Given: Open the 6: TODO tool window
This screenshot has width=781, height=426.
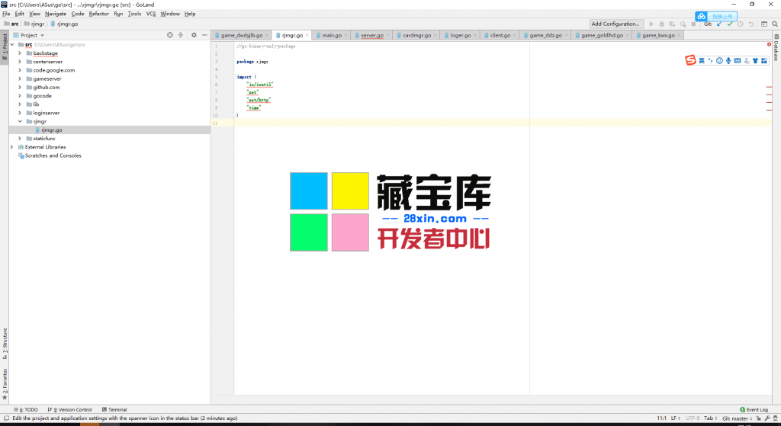Looking at the screenshot, I should point(26,409).
